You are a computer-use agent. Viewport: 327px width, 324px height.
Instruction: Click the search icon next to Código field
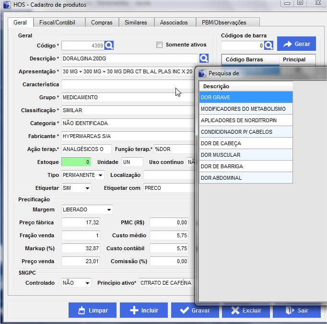coord(109,46)
